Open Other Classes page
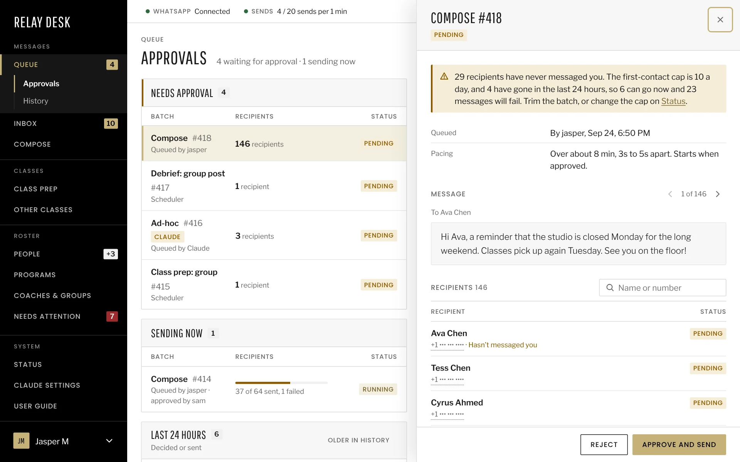The height and width of the screenshot is (462, 740). (x=64, y=210)
